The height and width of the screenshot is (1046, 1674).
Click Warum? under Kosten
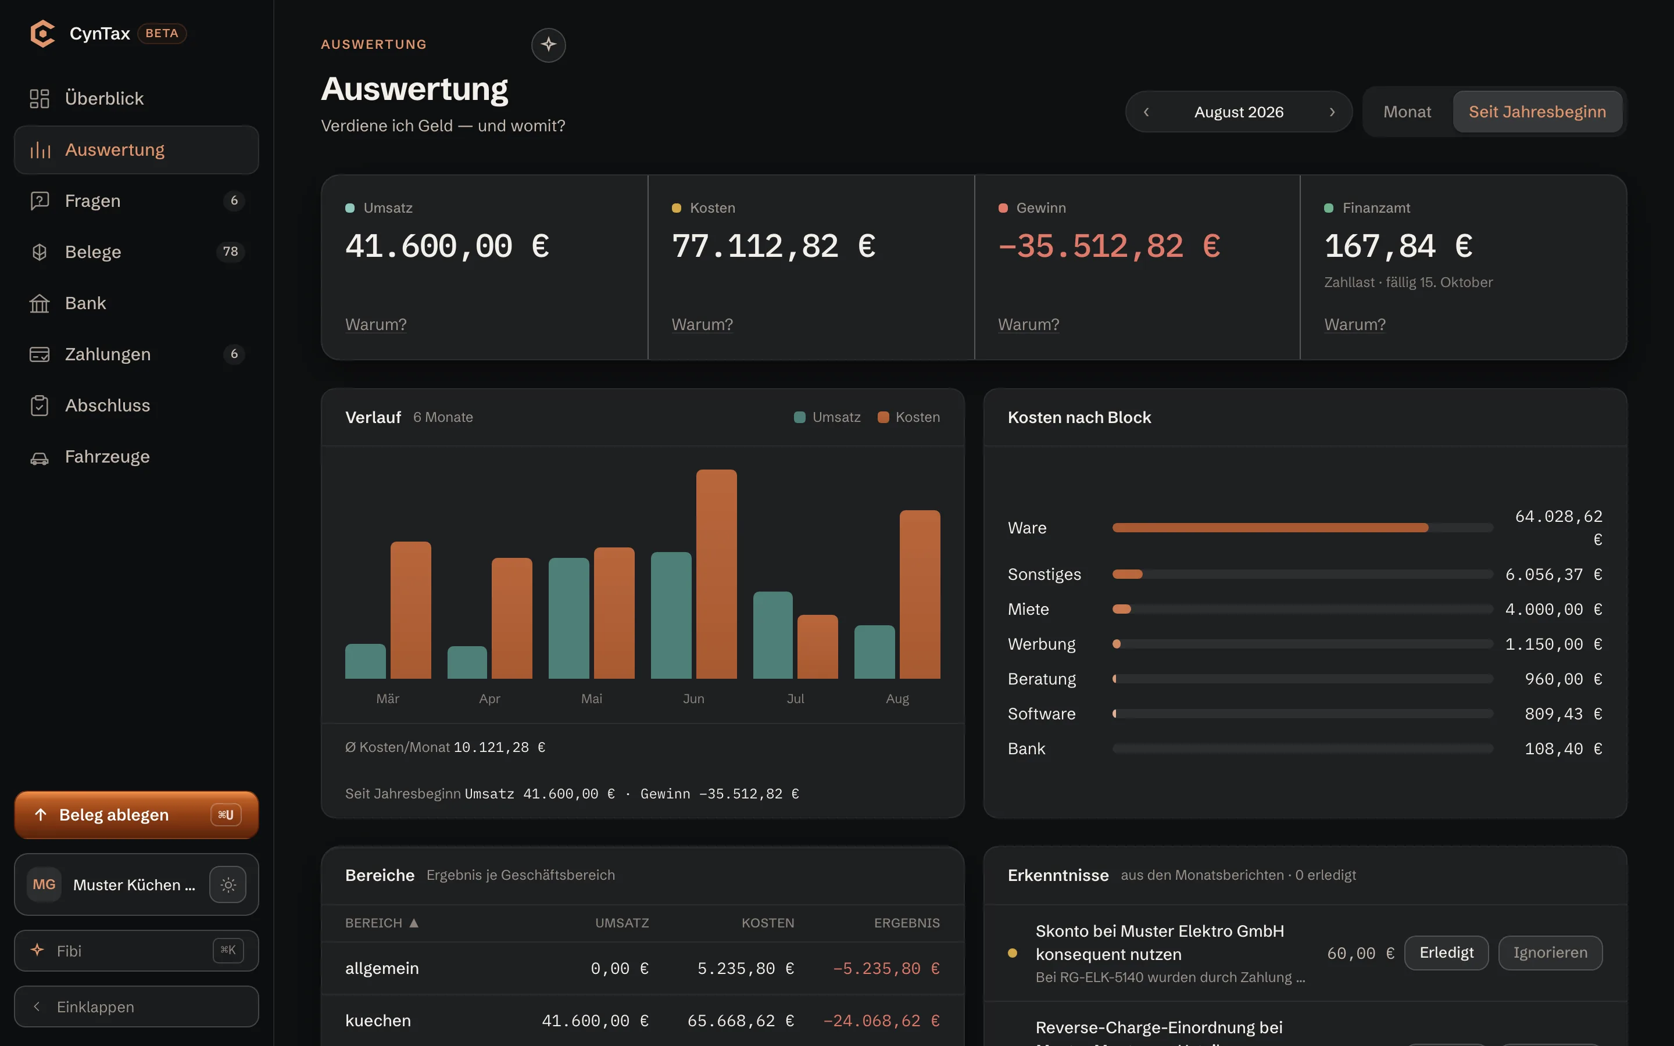coord(702,324)
